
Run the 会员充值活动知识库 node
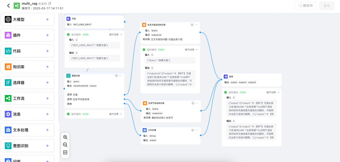(192, 25)
